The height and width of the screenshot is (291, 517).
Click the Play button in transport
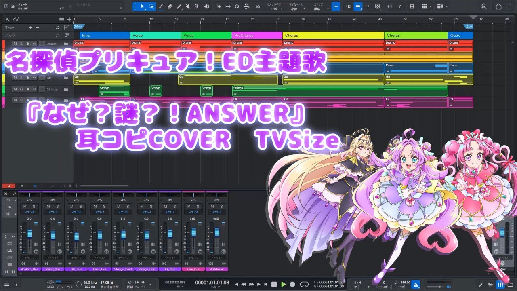[284, 285]
